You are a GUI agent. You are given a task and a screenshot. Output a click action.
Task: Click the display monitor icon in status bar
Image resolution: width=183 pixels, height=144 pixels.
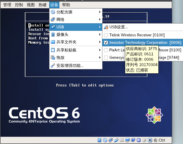tap(127, 140)
